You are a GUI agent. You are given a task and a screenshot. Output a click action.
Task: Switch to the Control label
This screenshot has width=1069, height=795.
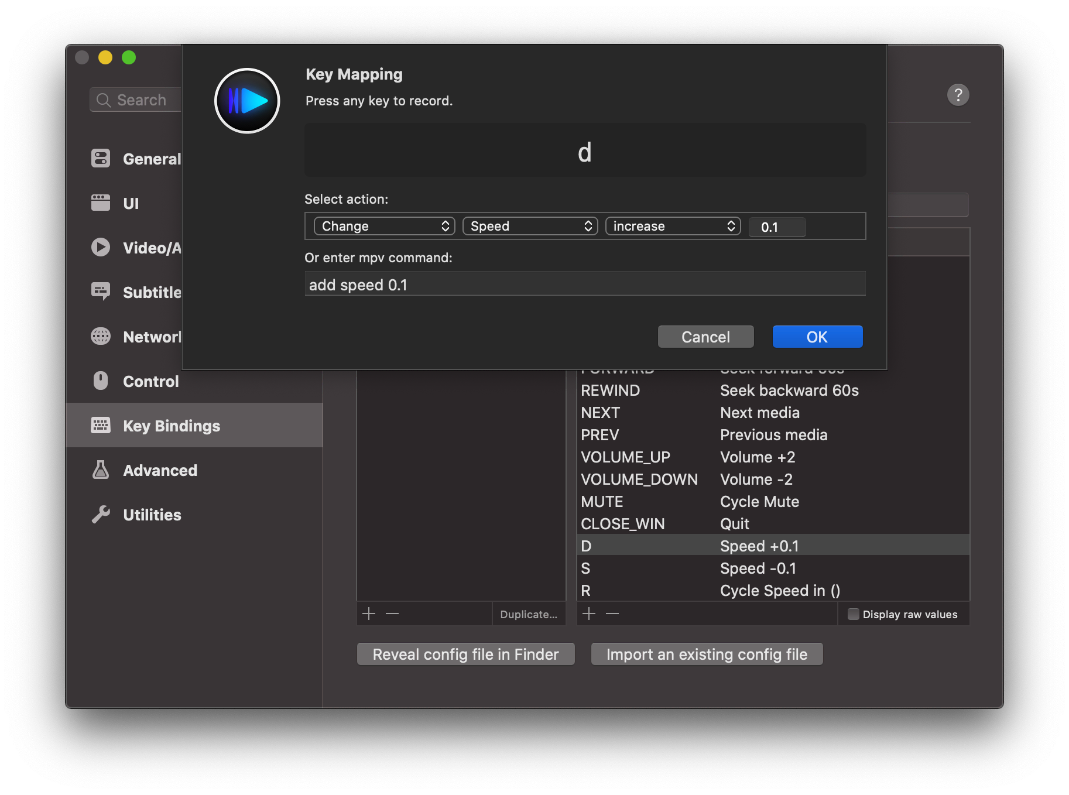(x=150, y=381)
